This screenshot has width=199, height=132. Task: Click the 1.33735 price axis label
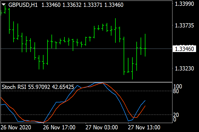click(x=184, y=26)
